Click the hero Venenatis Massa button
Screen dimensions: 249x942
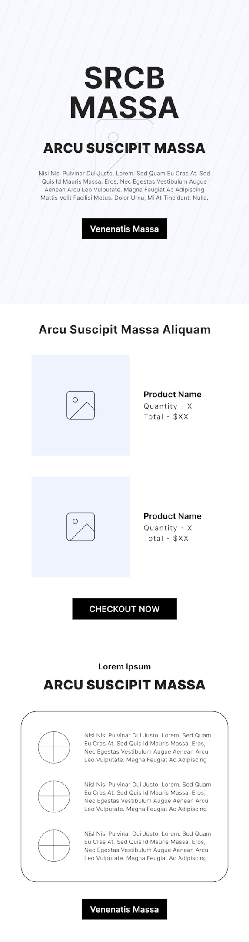pos(124,229)
